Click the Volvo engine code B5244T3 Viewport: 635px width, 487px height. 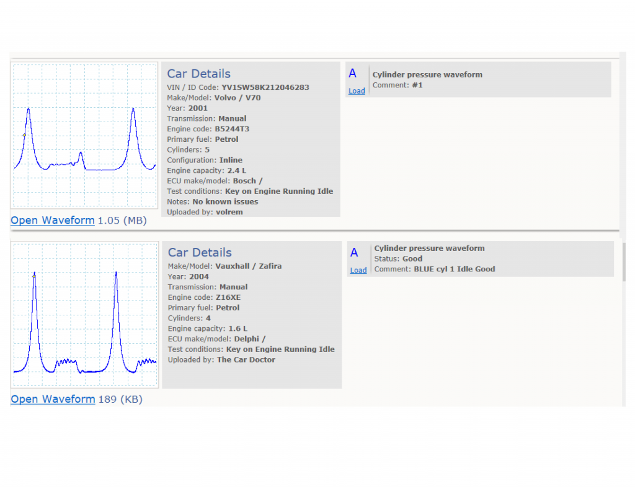232,129
